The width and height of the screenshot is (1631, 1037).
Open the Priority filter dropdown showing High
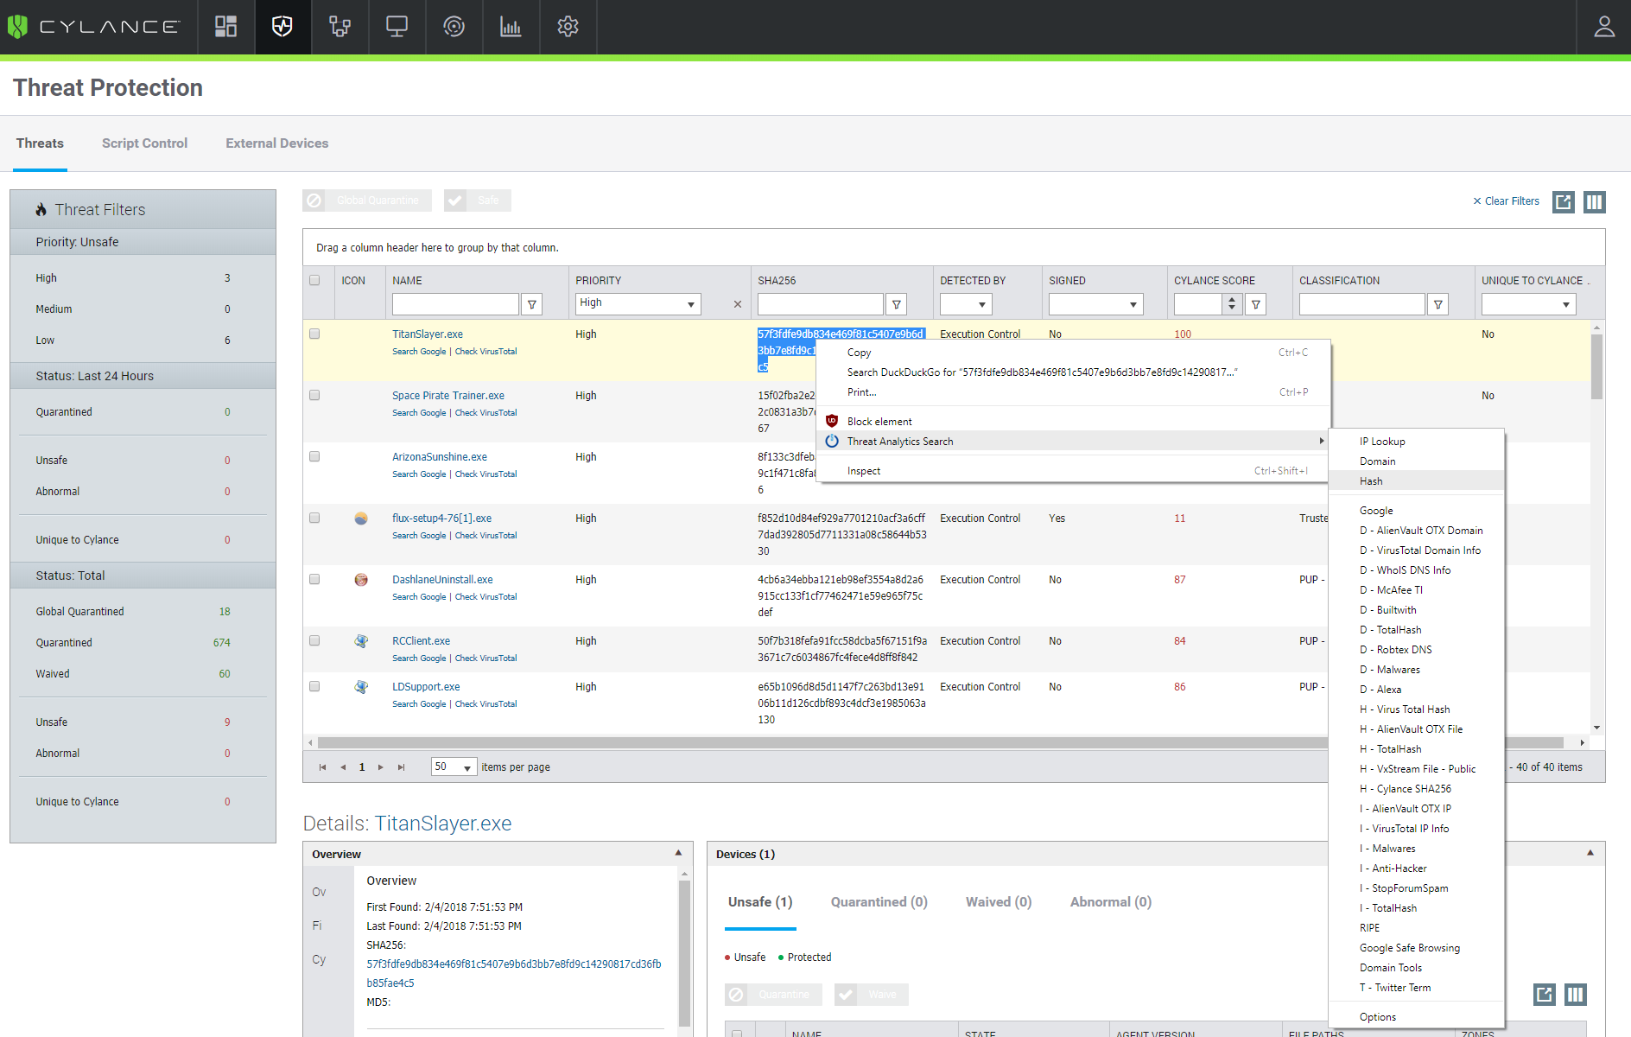pyautogui.click(x=638, y=304)
